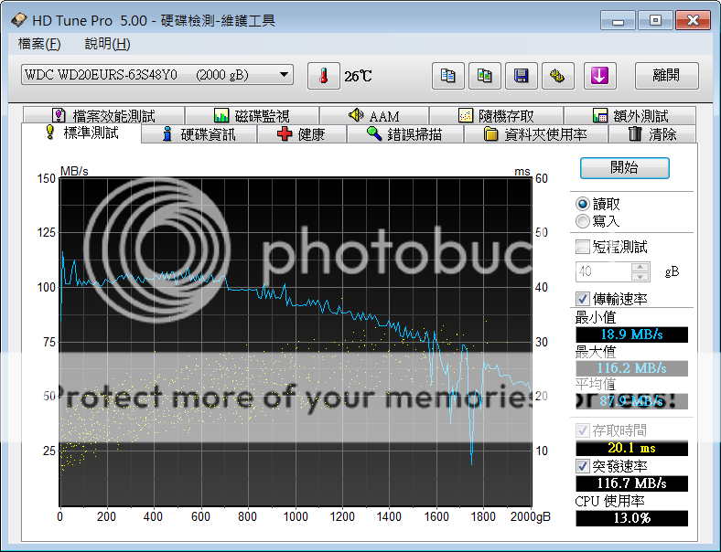
Task: Open options via wrench settings icon
Action: pos(558,76)
